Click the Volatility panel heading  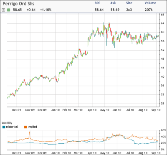click(7, 123)
